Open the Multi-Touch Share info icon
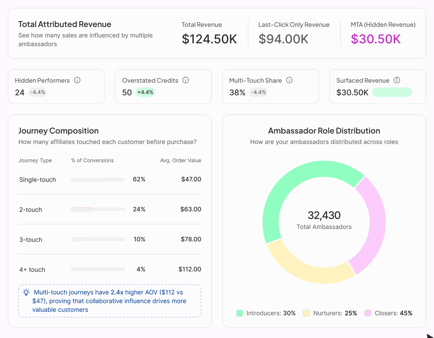This screenshot has width=434, height=338. point(289,80)
